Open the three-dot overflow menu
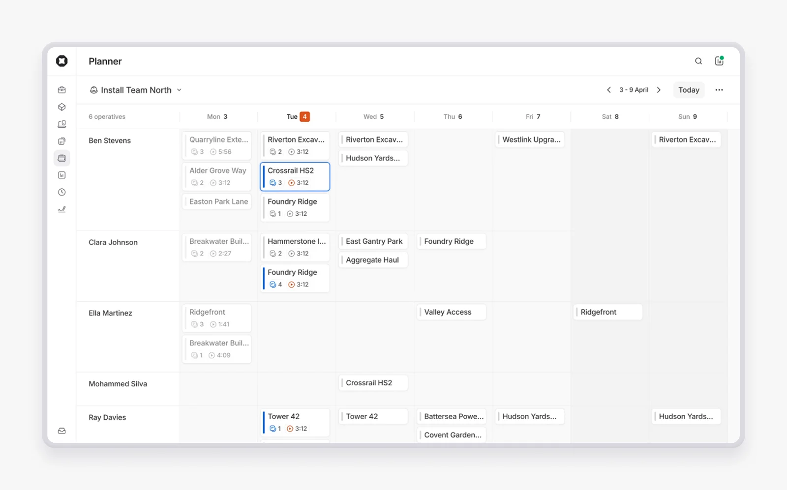Image resolution: width=787 pixels, height=490 pixels. (x=720, y=90)
